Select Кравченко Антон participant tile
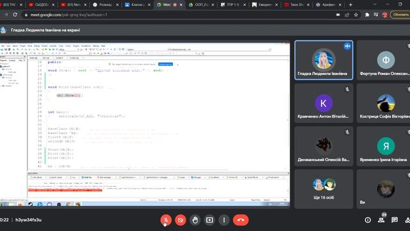 point(324,103)
